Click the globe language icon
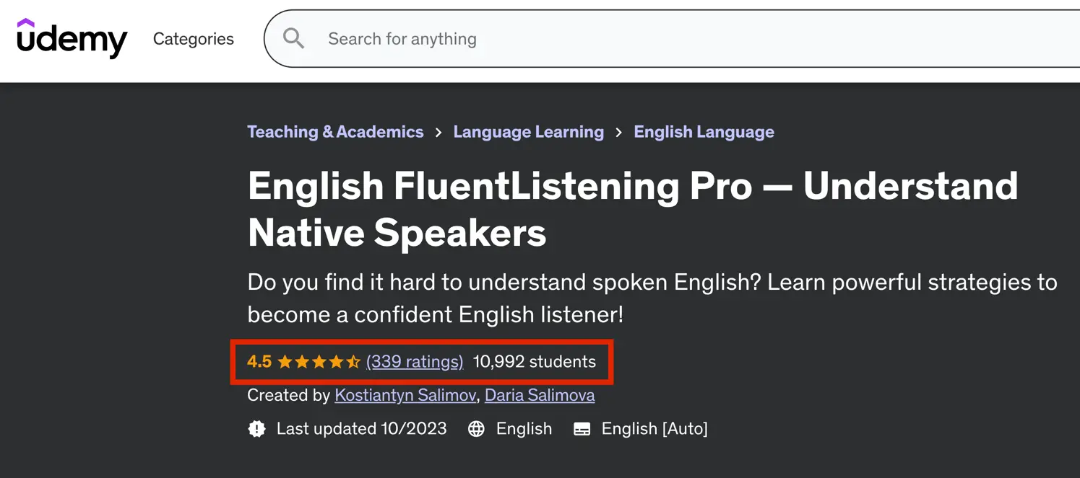The height and width of the screenshot is (478, 1080). (476, 429)
